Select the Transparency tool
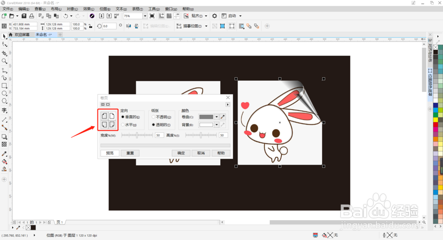This screenshot has height=240, width=443. [4, 145]
